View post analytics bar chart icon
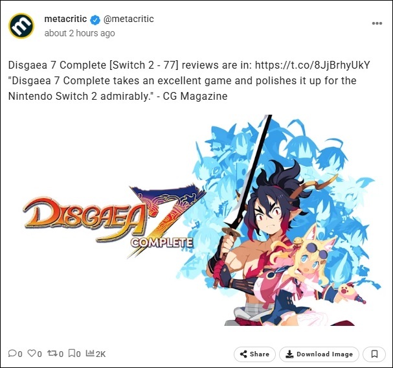The image size is (393, 368). coord(90,353)
